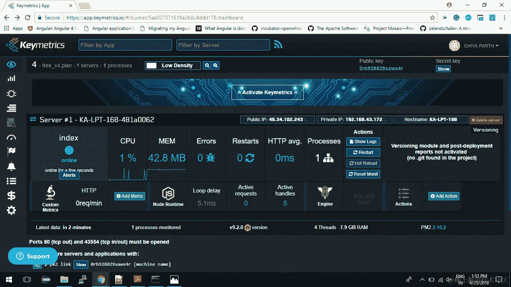The image size is (511, 287).
Task: Click the Show Logs button
Action: 363,142
